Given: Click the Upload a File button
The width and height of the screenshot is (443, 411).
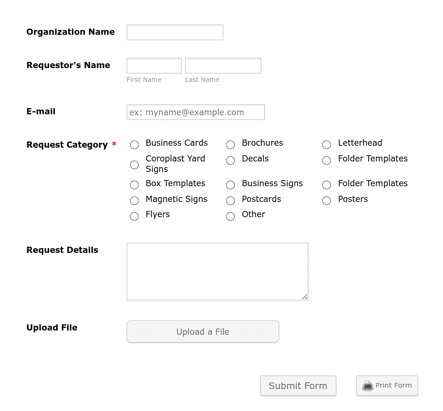Looking at the screenshot, I should (203, 331).
